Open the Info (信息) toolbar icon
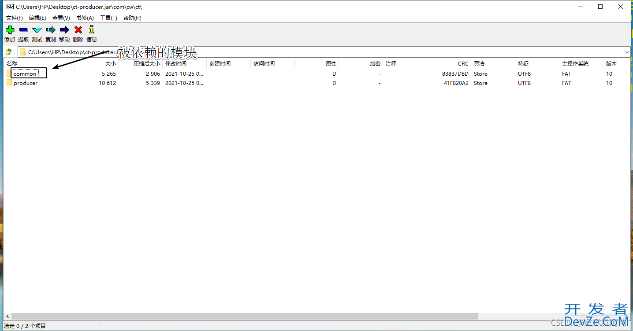633x331 pixels. tap(92, 29)
